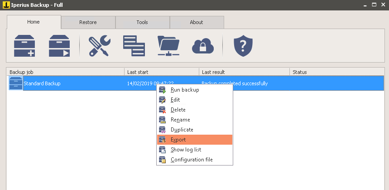
Task: Open the Tools tab
Action: pos(142,22)
